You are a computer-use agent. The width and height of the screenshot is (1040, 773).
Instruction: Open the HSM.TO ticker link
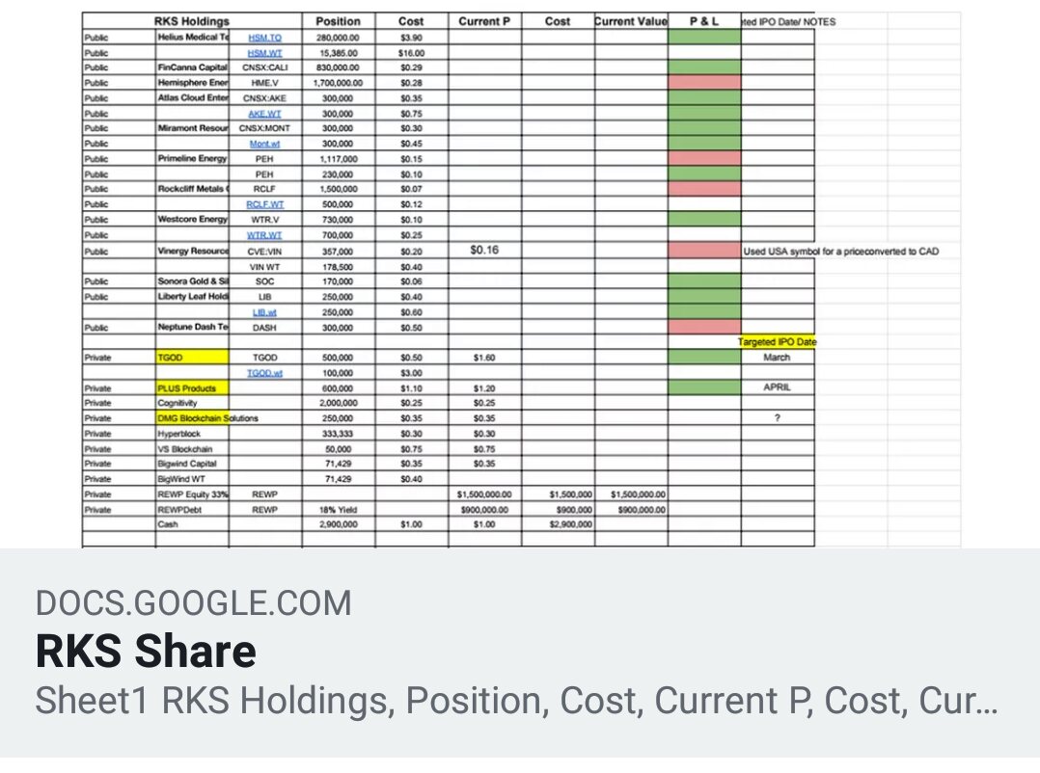264,37
